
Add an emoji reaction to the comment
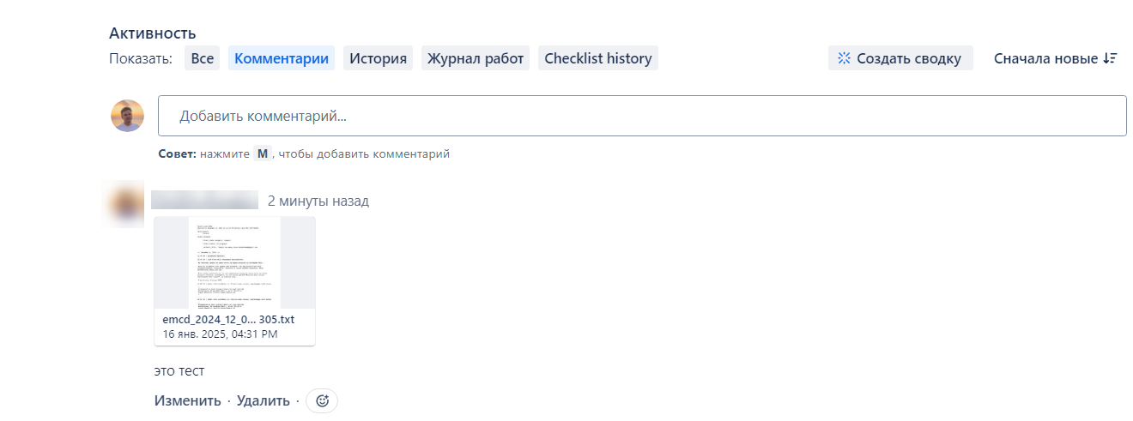click(x=322, y=400)
